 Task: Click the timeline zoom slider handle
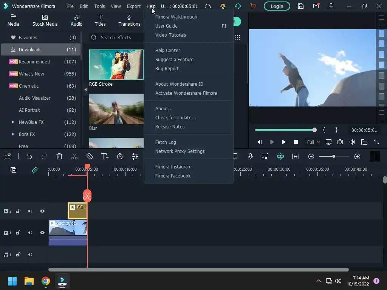(334, 156)
